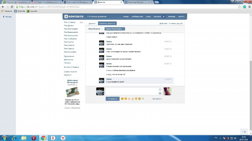Screen dimensions: 252x141
Task: Click the openbank.ru card ad image
Action: pyautogui.click(x=72, y=92)
